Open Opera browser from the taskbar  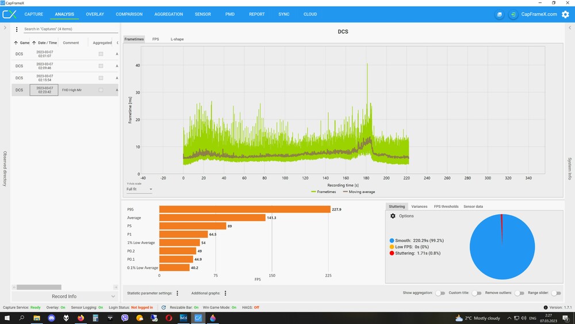coord(168,318)
